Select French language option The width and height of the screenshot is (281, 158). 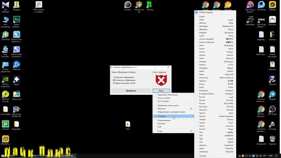click(215, 52)
